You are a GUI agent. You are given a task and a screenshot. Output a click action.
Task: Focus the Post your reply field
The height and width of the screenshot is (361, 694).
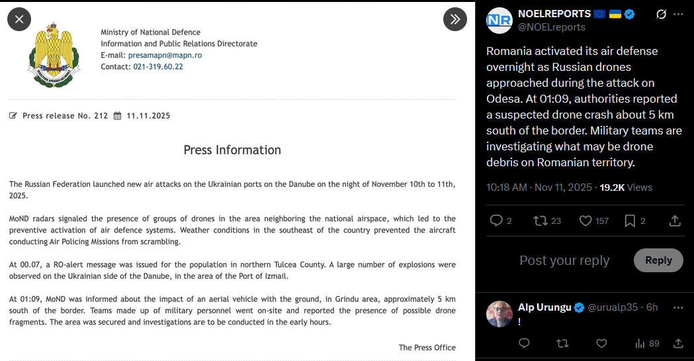coord(564,260)
